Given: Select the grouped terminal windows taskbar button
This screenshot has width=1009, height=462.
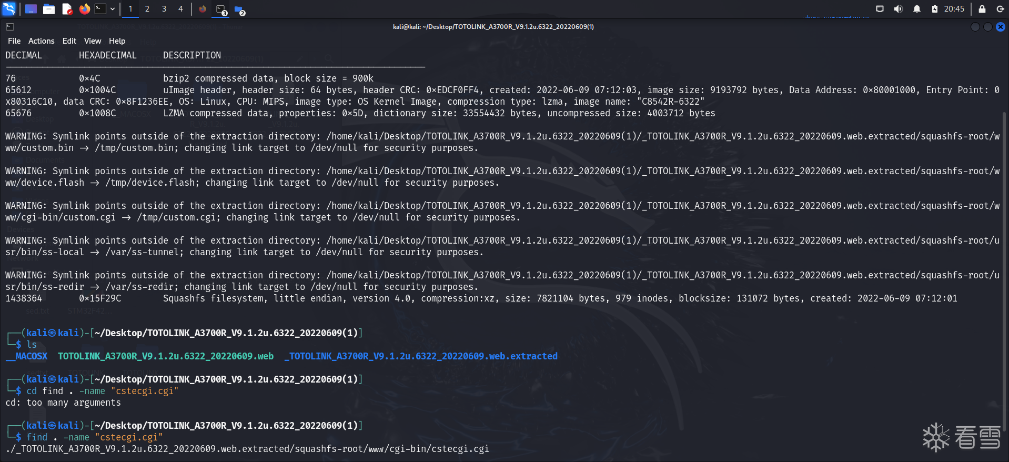Looking at the screenshot, I should point(221,9).
